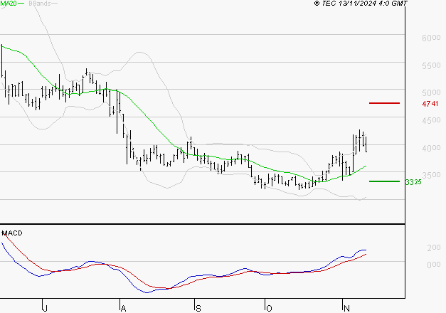
Task: Click the N month marker on time axis
Action: coord(346,309)
